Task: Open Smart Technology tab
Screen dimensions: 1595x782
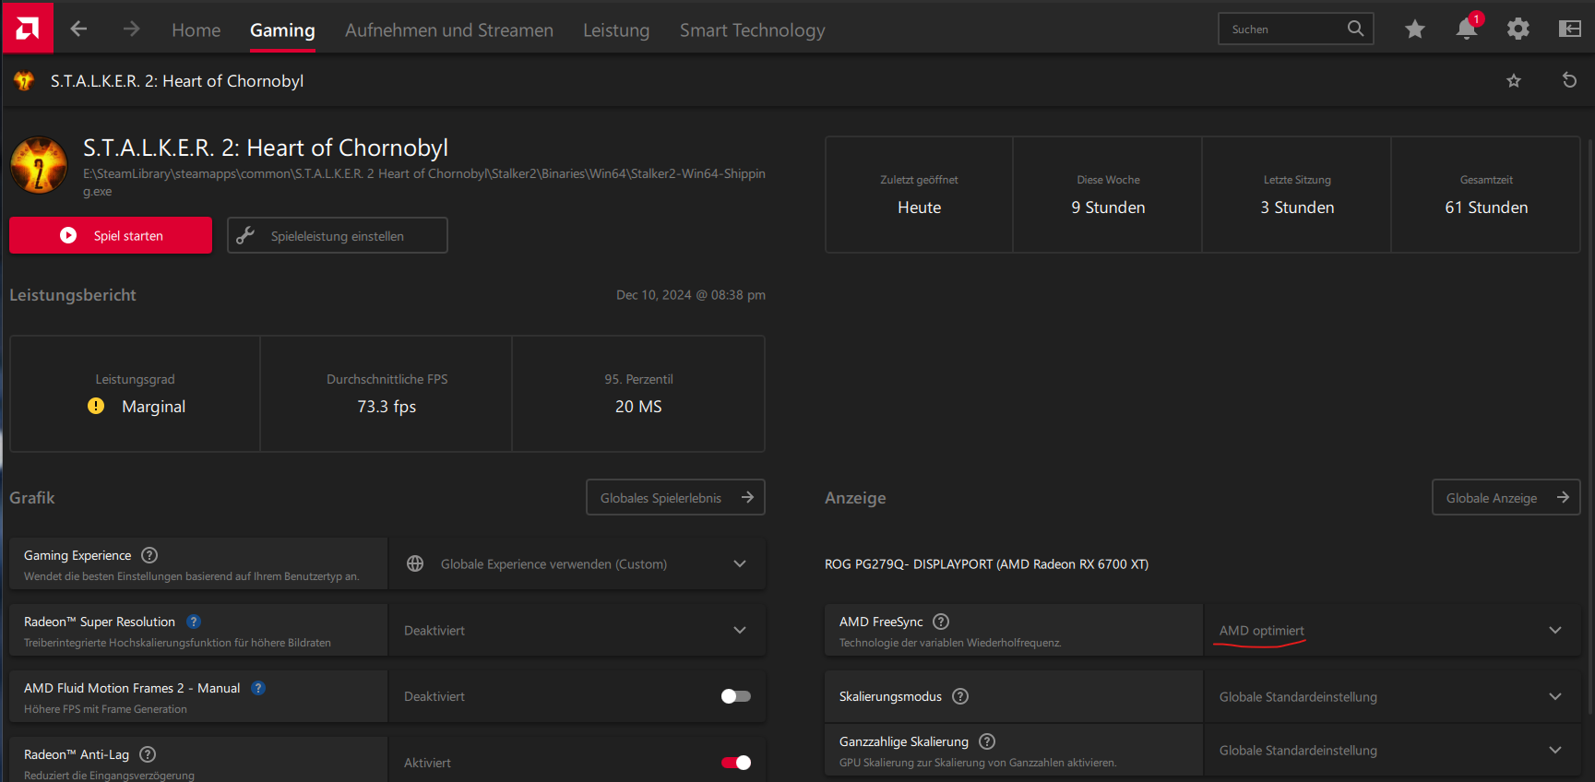Action: pos(753,30)
